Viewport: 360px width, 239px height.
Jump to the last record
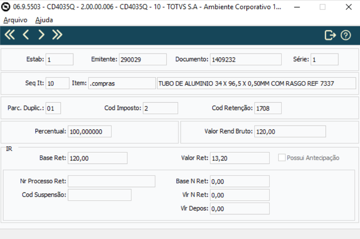tap(57, 35)
